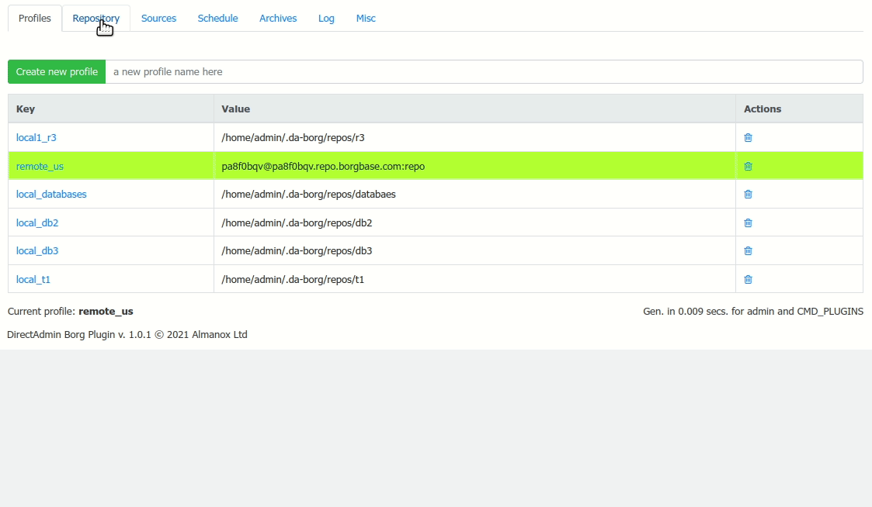Image resolution: width=872 pixels, height=507 pixels.
Task: Go to the Schedule tab
Action: coord(217,18)
